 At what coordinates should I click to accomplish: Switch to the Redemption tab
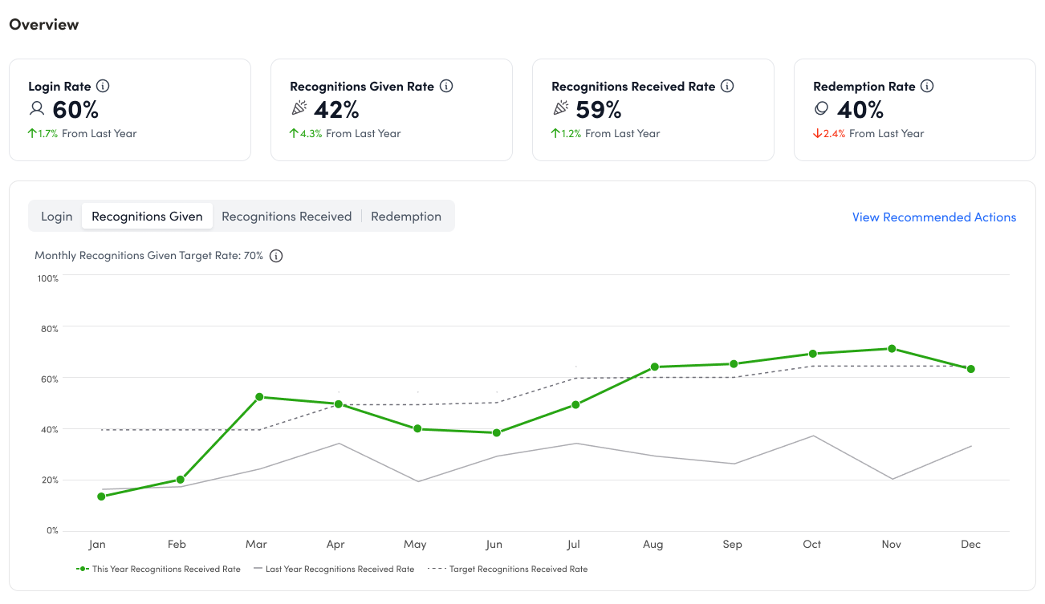(406, 217)
